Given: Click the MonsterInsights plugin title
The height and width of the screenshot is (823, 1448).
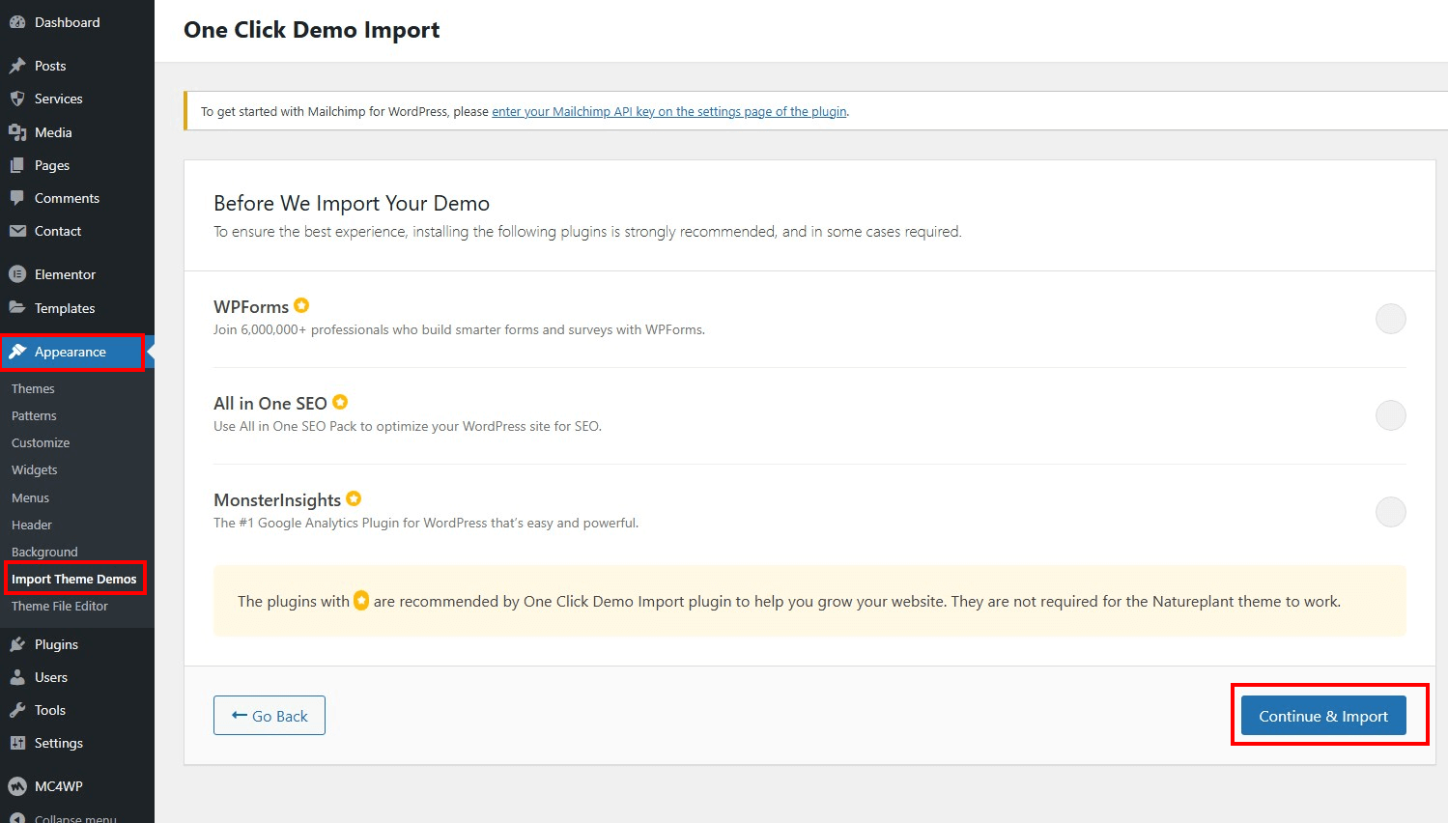Looking at the screenshot, I should [277, 499].
